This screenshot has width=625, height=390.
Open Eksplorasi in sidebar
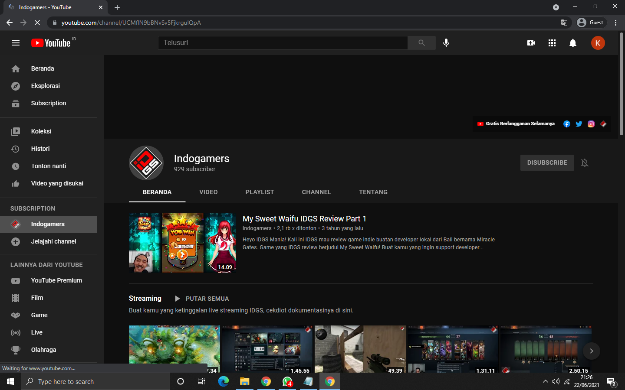pos(49,86)
